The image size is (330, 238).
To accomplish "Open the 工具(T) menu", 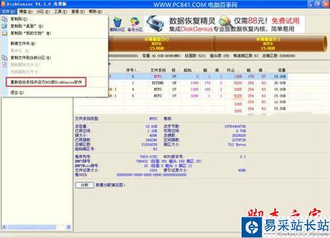I will (x=61, y=11).
